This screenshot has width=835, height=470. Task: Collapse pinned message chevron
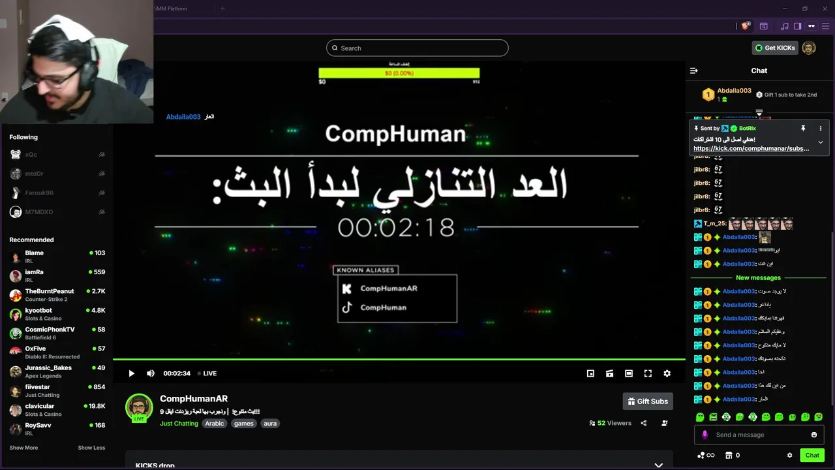point(821,142)
